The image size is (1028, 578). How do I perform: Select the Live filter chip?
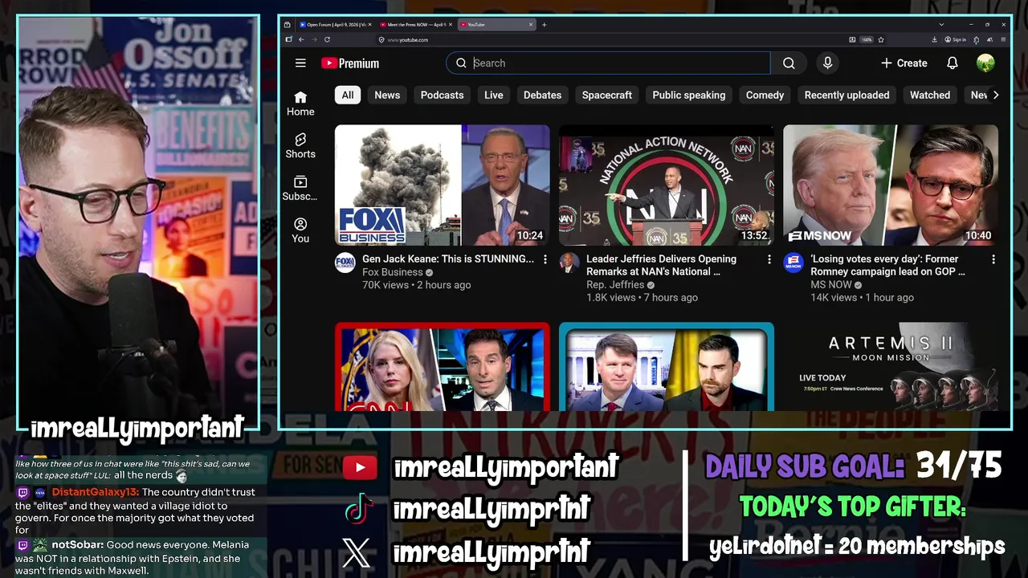tap(494, 95)
